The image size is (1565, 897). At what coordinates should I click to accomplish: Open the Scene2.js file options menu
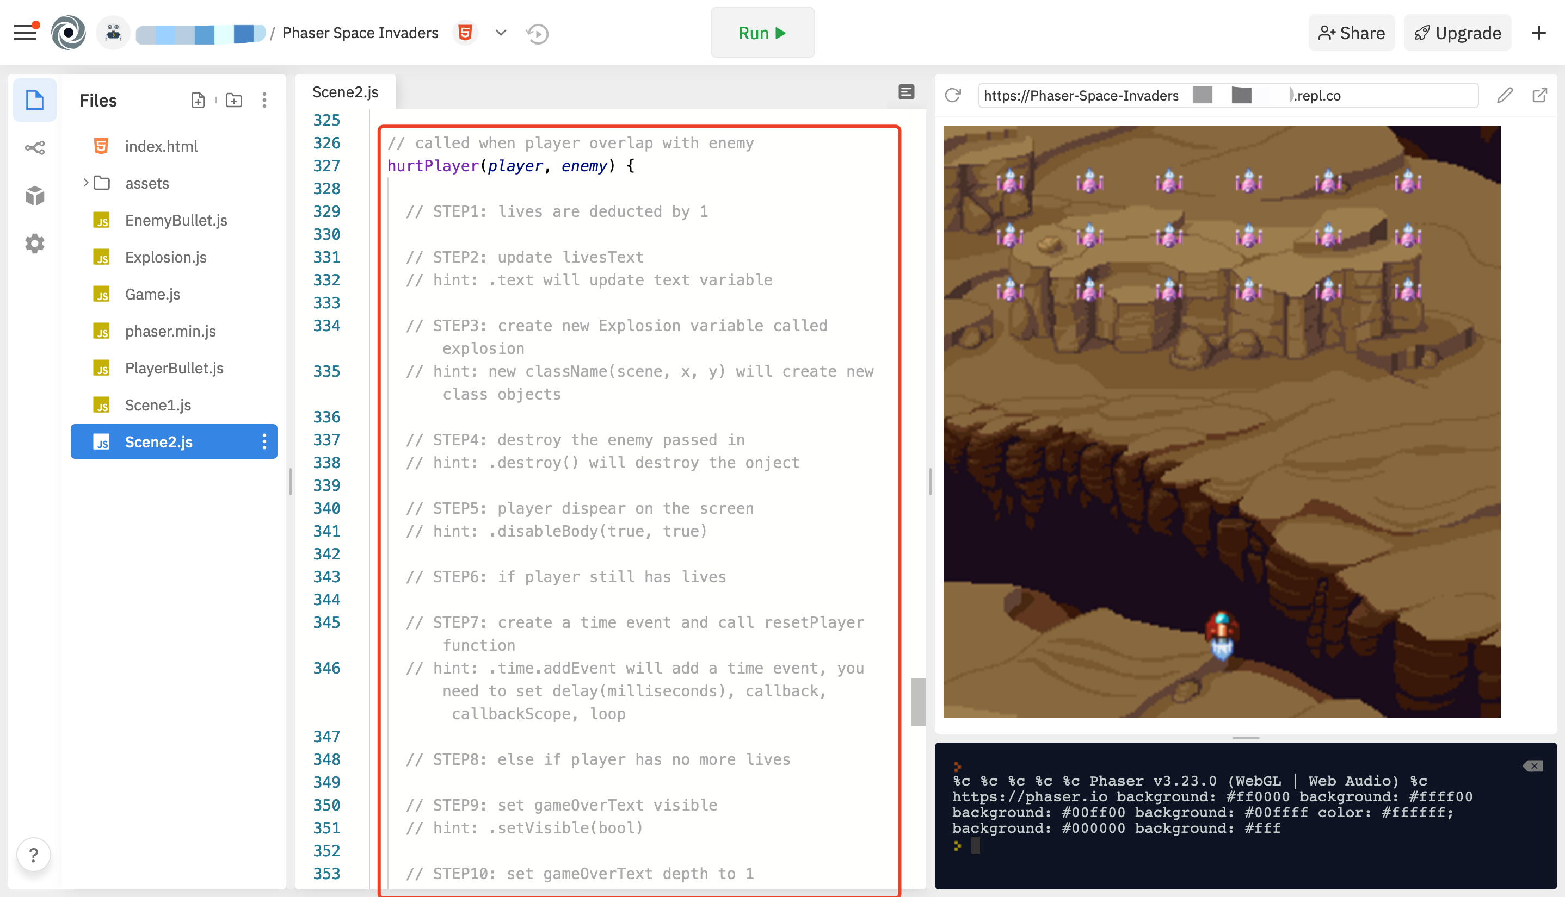coord(264,442)
